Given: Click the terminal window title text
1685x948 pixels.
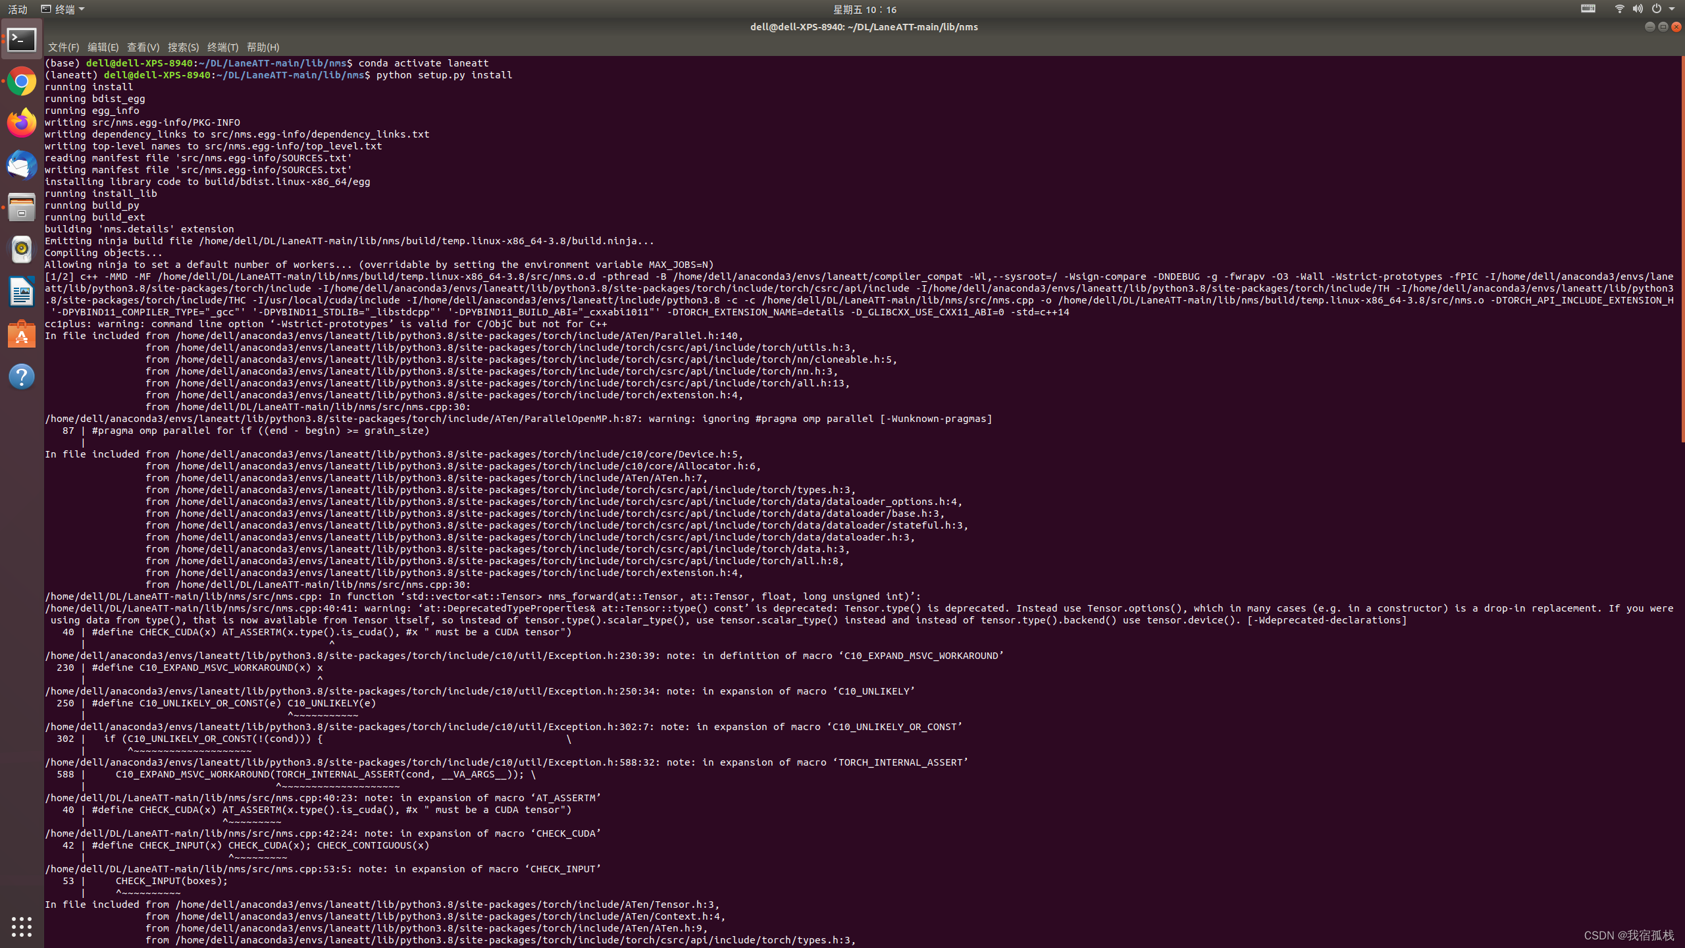Looking at the screenshot, I should point(864,27).
